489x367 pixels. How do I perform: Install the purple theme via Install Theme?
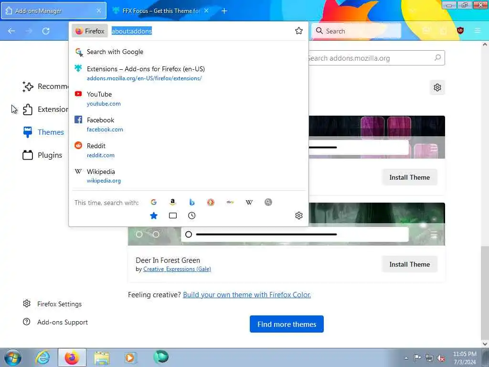point(409,177)
